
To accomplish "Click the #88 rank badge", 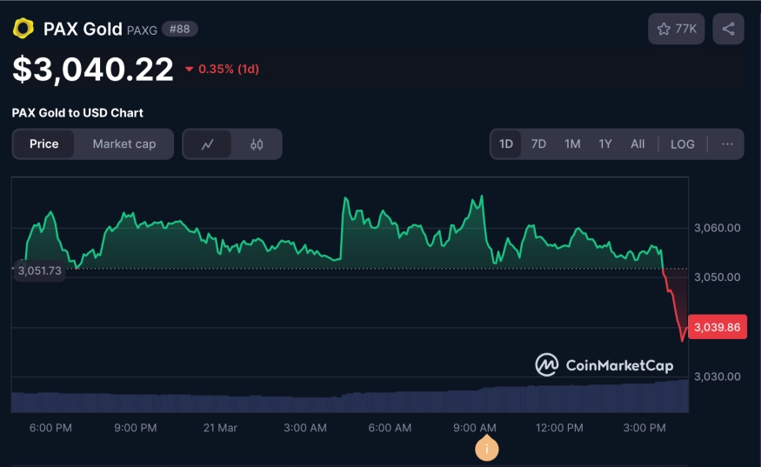I will pos(179,29).
